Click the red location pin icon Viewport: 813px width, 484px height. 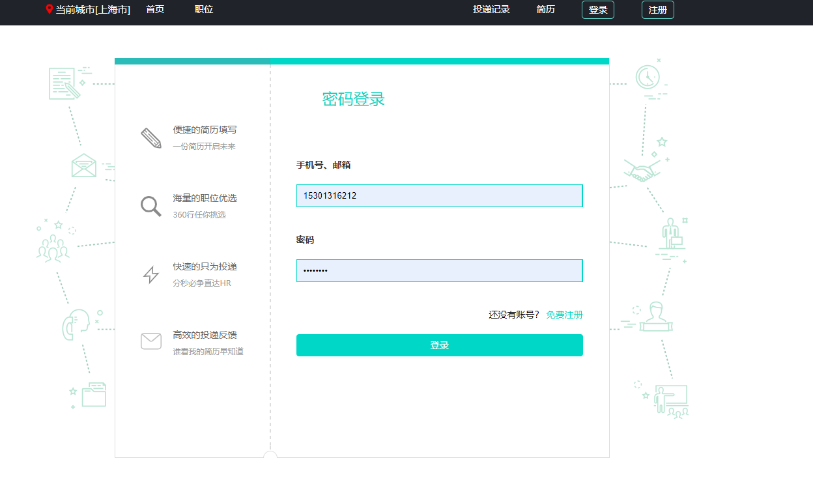pos(50,9)
